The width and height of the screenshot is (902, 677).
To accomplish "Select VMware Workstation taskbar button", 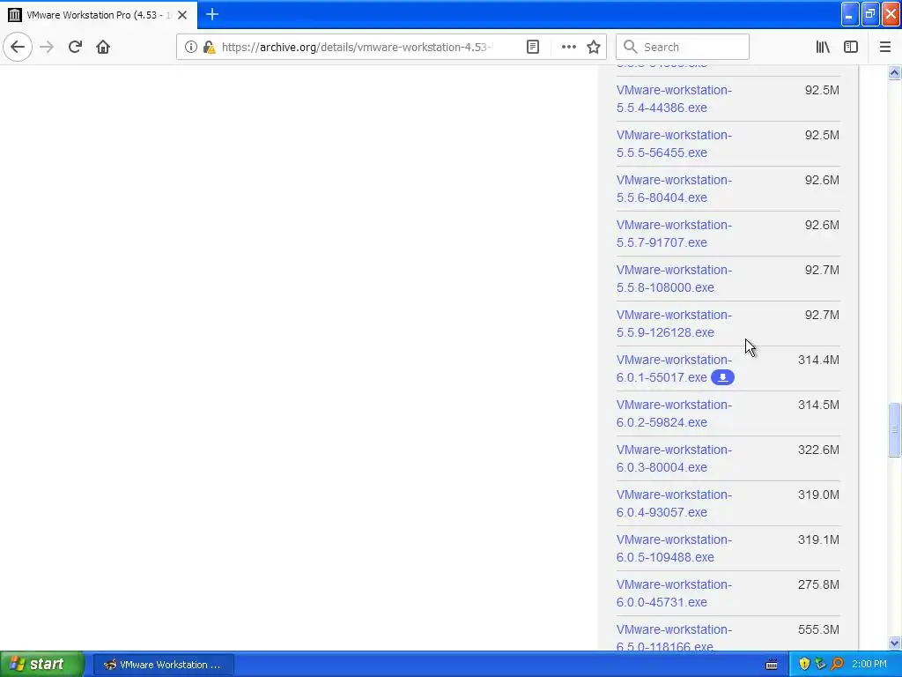I will pos(163,665).
